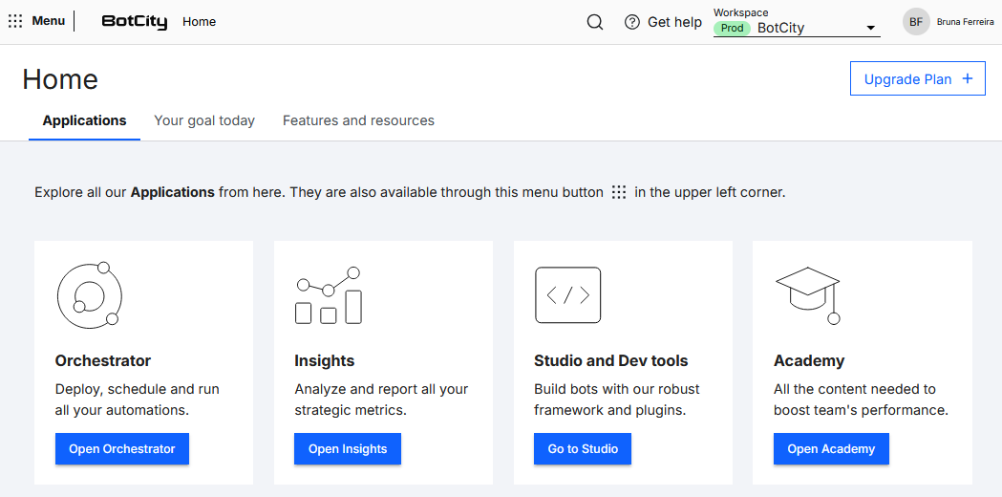The width and height of the screenshot is (1002, 497).
Task: Click the Insights chart icon
Action: click(329, 294)
